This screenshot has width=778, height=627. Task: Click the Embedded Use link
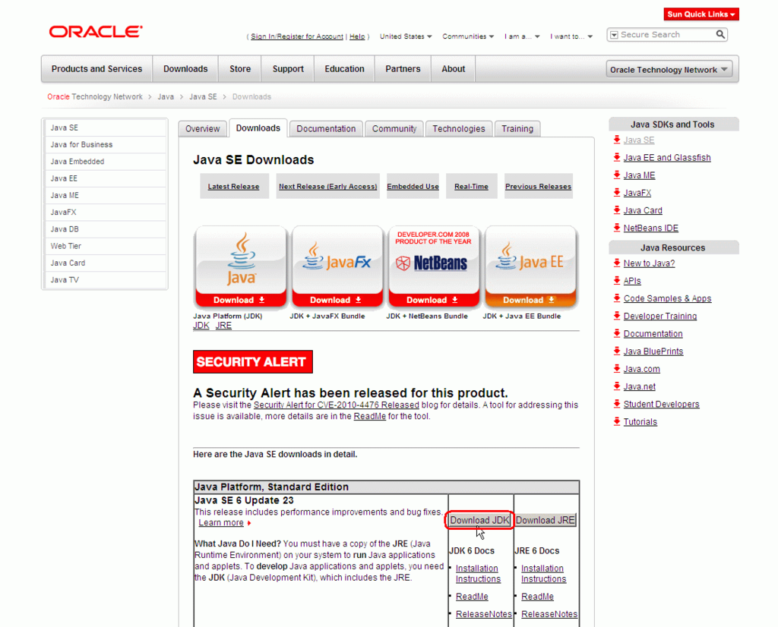(413, 187)
